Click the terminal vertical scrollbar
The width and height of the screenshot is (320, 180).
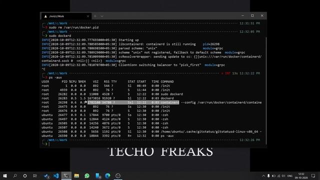(x=266, y=91)
